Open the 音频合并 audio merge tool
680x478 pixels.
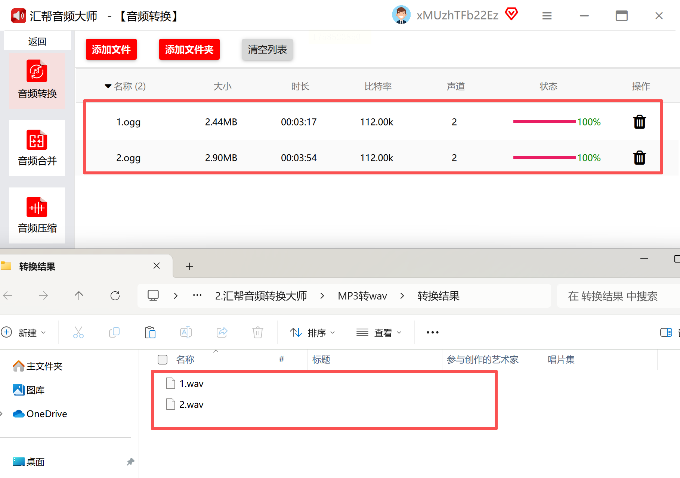tap(37, 148)
